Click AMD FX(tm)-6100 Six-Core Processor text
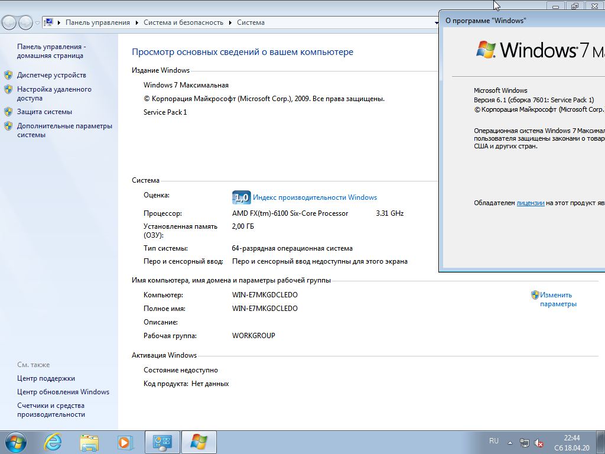Viewport: 605px width, 454px height. (290, 213)
